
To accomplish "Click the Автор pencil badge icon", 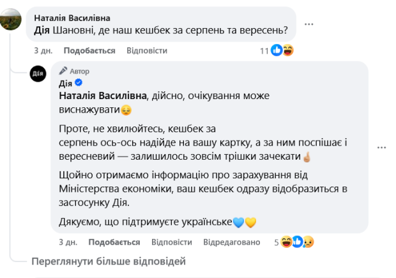I will tap(63, 71).
